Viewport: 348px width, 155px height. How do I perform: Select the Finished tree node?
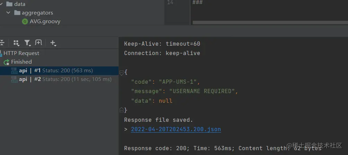[x=21, y=62]
